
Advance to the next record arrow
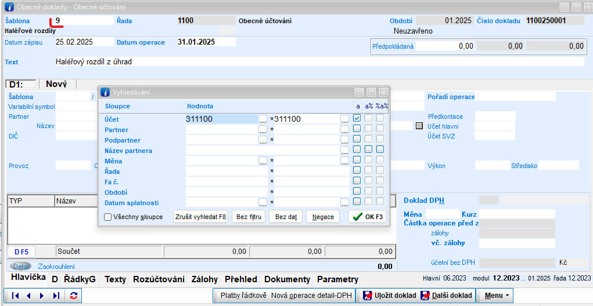pyautogui.click(x=42, y=296)
